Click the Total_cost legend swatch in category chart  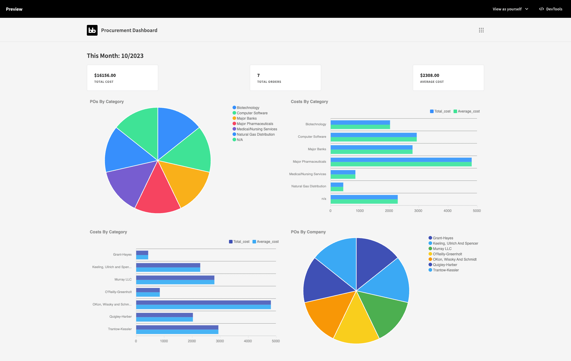(432, 111)
